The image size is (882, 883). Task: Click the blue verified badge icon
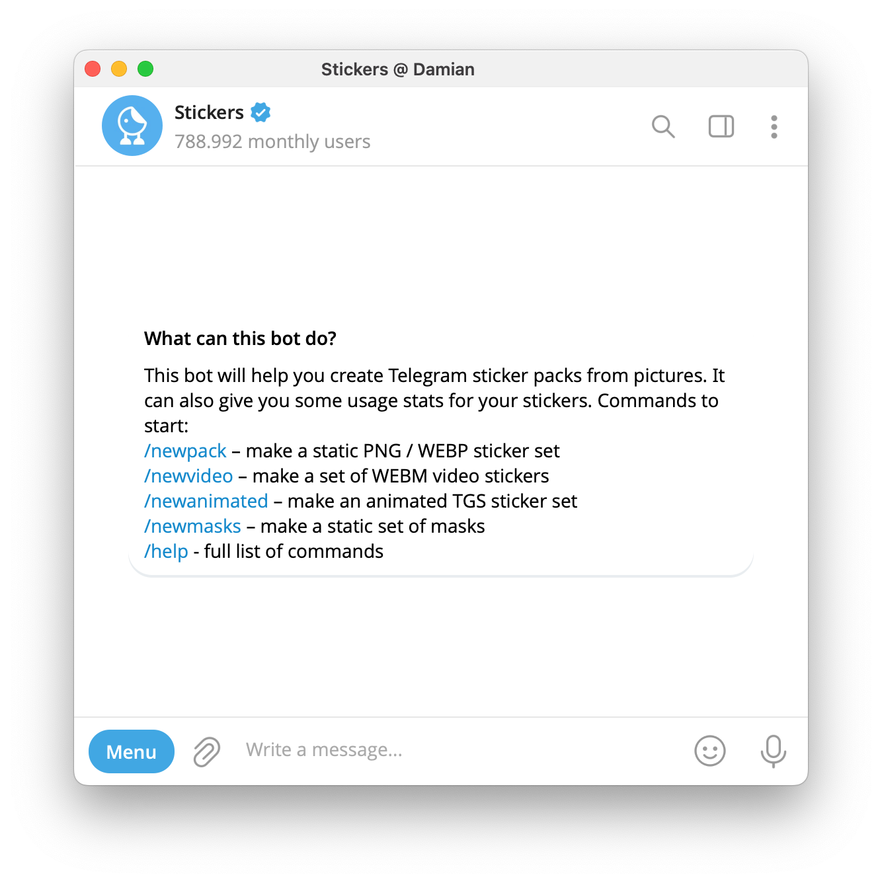click(261, 112)
